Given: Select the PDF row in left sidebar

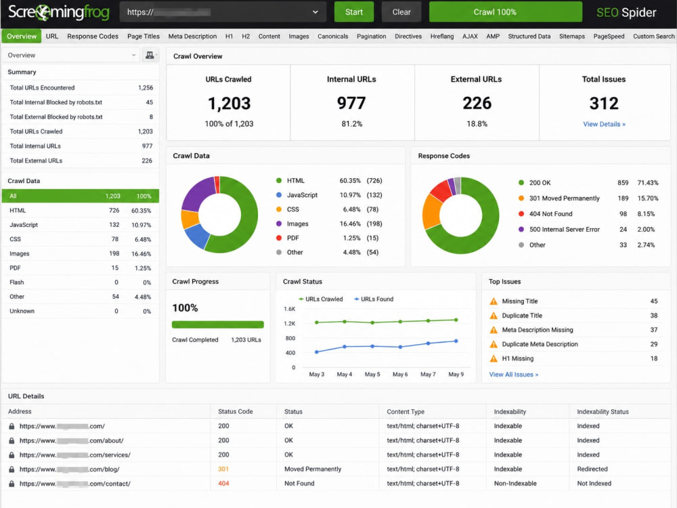Looking at the screenshot, I should [x=81, y=268].
